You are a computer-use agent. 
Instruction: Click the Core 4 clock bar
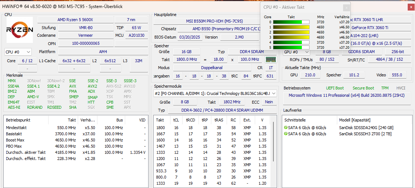click(291, 42)
